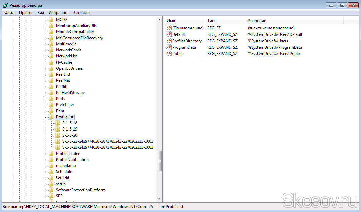Click the tree scrollbar's up arrow
The height and width of the screenshot is (212, 361).
click(159, 20)
